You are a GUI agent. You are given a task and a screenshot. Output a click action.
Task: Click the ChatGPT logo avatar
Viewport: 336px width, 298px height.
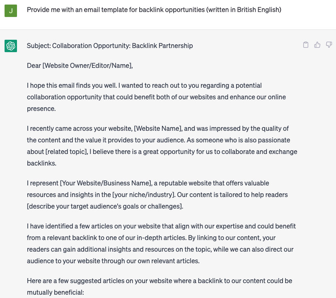(11, 46)
